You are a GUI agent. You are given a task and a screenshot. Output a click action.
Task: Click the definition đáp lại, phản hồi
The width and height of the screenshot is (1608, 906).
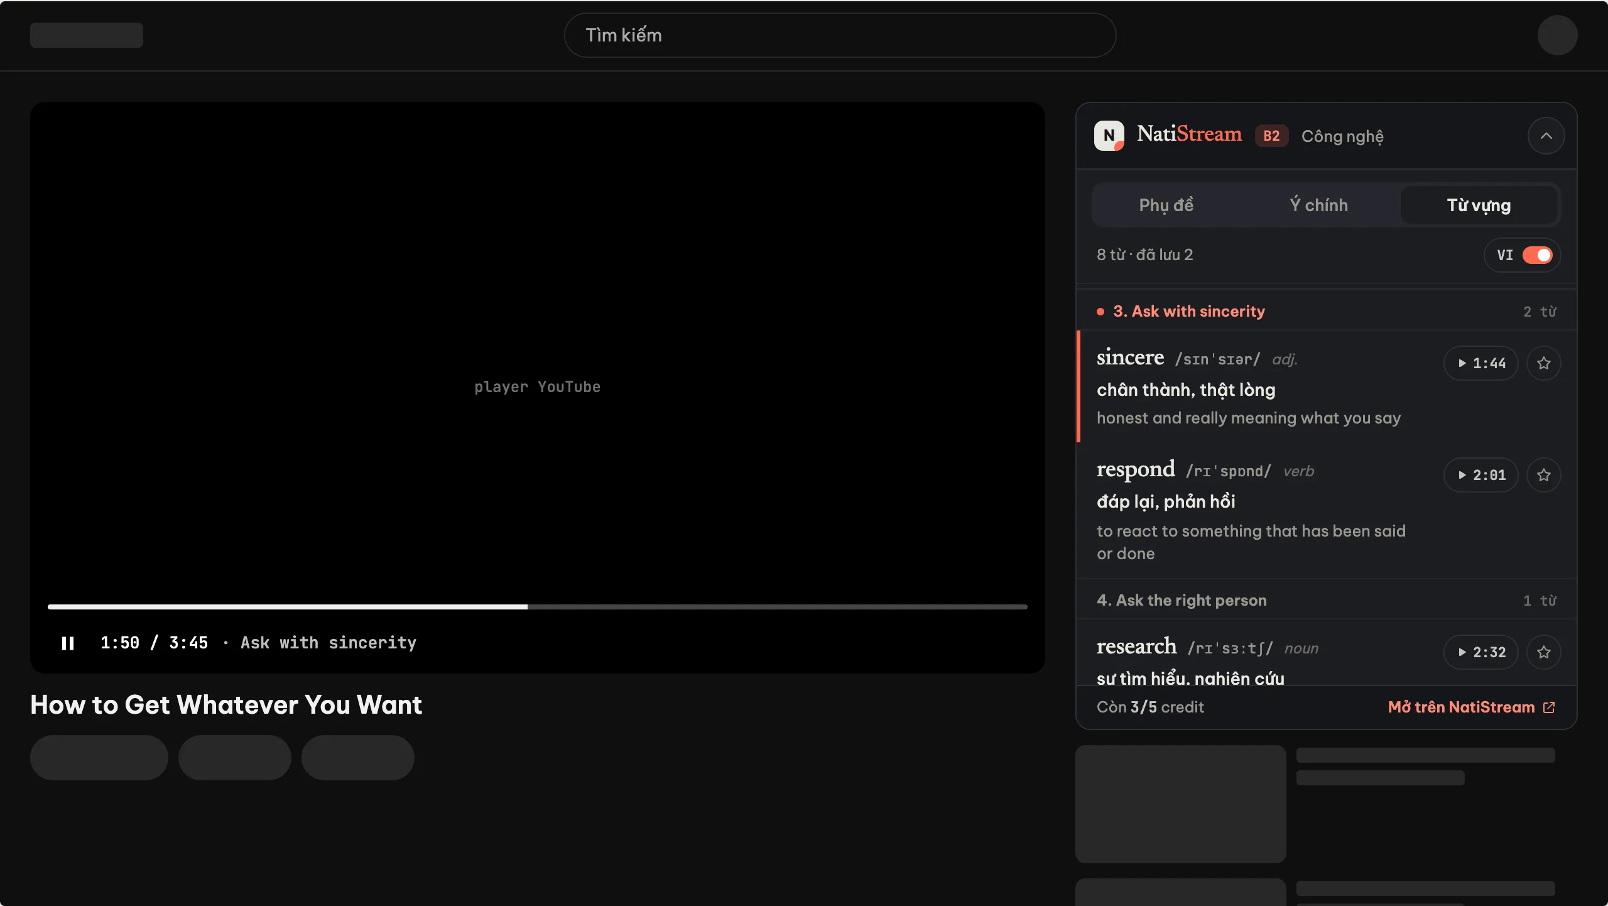1166,502
